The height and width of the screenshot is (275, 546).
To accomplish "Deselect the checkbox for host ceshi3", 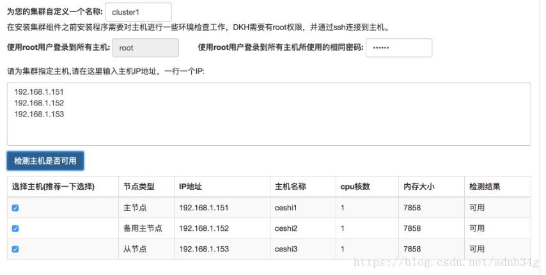I will 15,249.
